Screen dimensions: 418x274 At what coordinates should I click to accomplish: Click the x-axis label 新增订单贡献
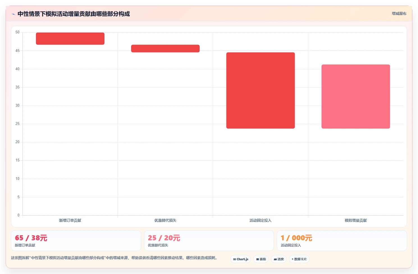pos(70,220)
